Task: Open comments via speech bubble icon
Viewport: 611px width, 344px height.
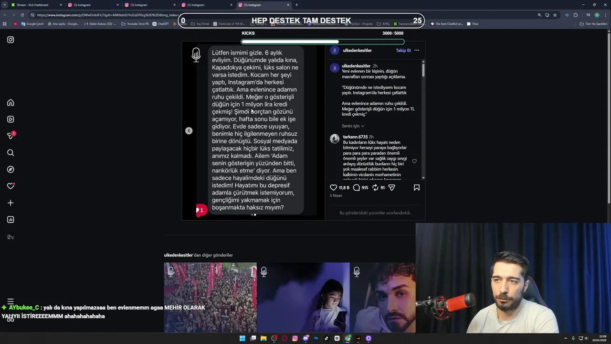Action: click(356, 188)
